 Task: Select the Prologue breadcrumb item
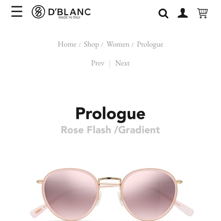pyautogui.click(x=150, y=45)
